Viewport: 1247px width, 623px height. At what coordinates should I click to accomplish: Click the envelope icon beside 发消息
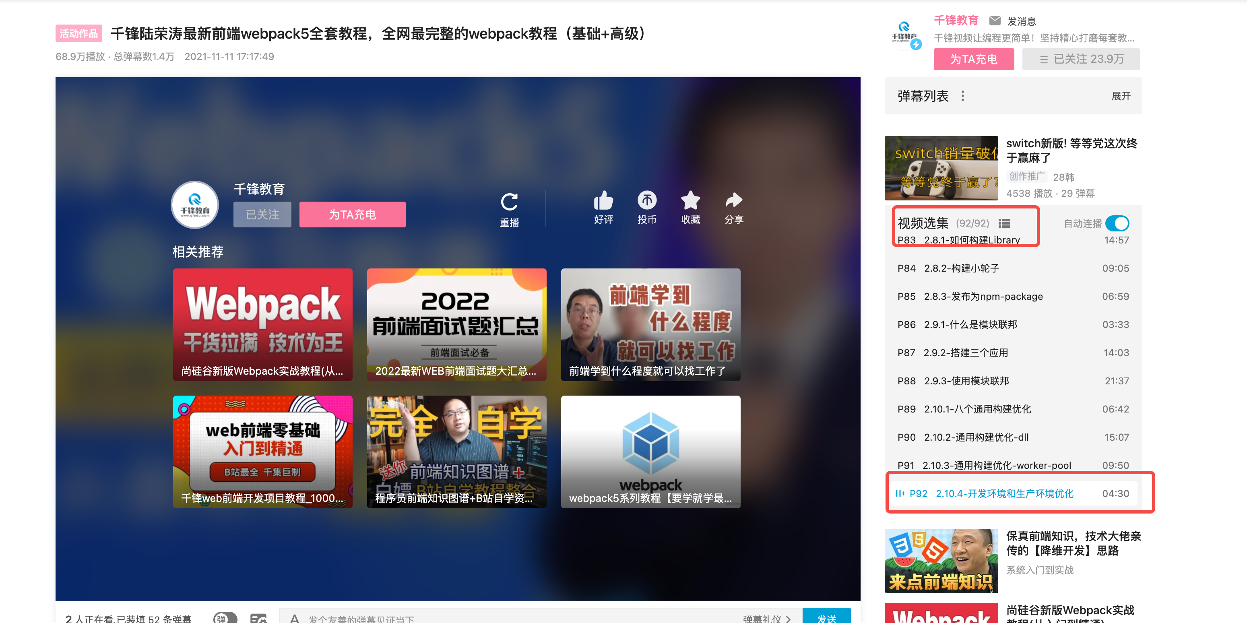(x=995, y=21)
